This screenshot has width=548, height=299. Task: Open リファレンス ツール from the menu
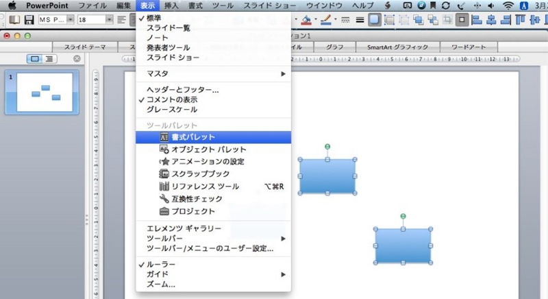click(213, 187)
